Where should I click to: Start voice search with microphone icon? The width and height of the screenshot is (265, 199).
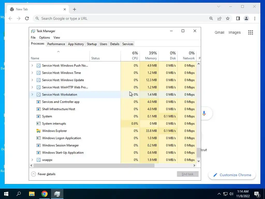coord(204,113)
